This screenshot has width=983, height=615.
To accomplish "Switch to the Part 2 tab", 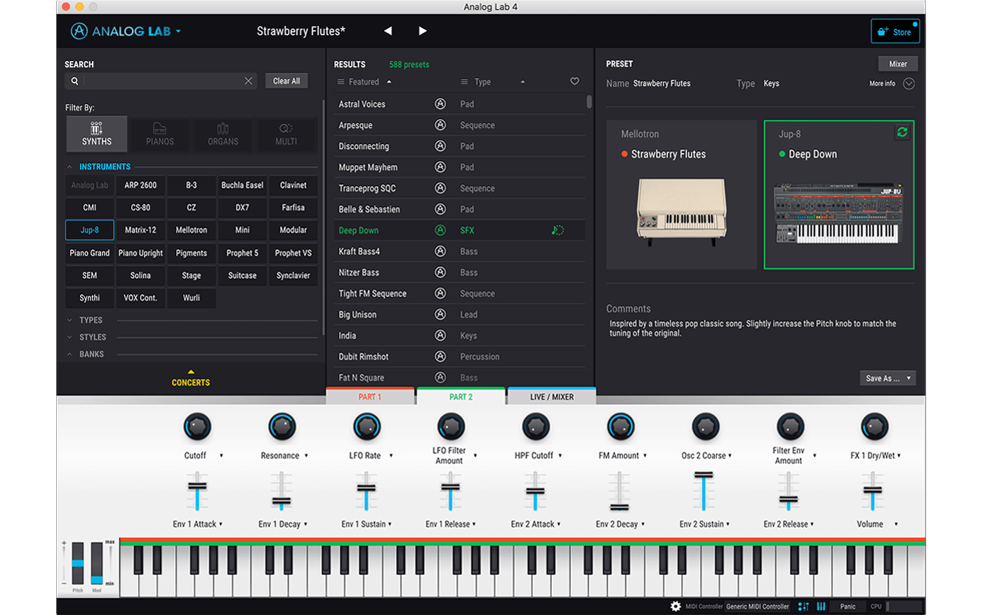I will [461, 397].
